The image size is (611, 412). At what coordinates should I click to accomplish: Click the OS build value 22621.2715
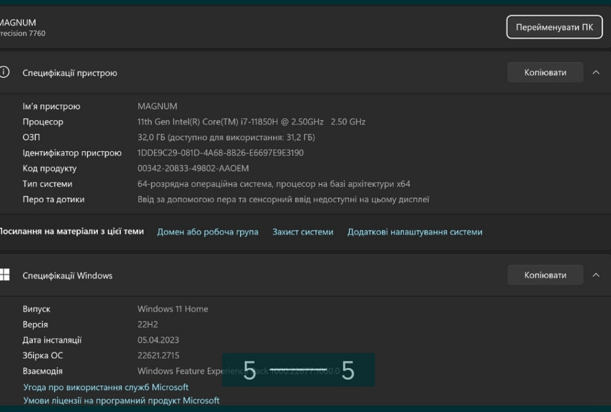(x=158, y=355)
